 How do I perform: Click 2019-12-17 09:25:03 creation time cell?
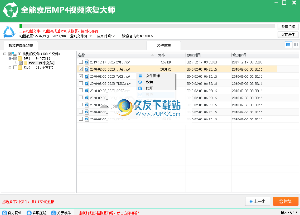pyautogui.click(x=201, y=62)
